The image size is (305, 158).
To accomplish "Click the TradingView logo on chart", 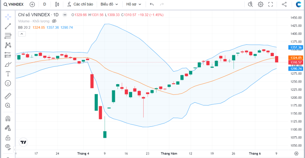I will point(23,142).
